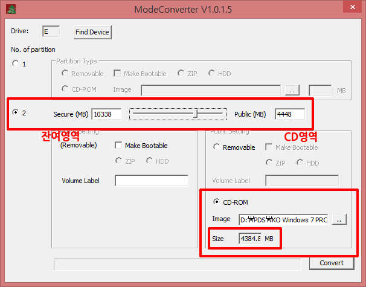This screenshot has width=366, height=287.
Task: Browse for CD-ROM image file
Action: point(339,220)
